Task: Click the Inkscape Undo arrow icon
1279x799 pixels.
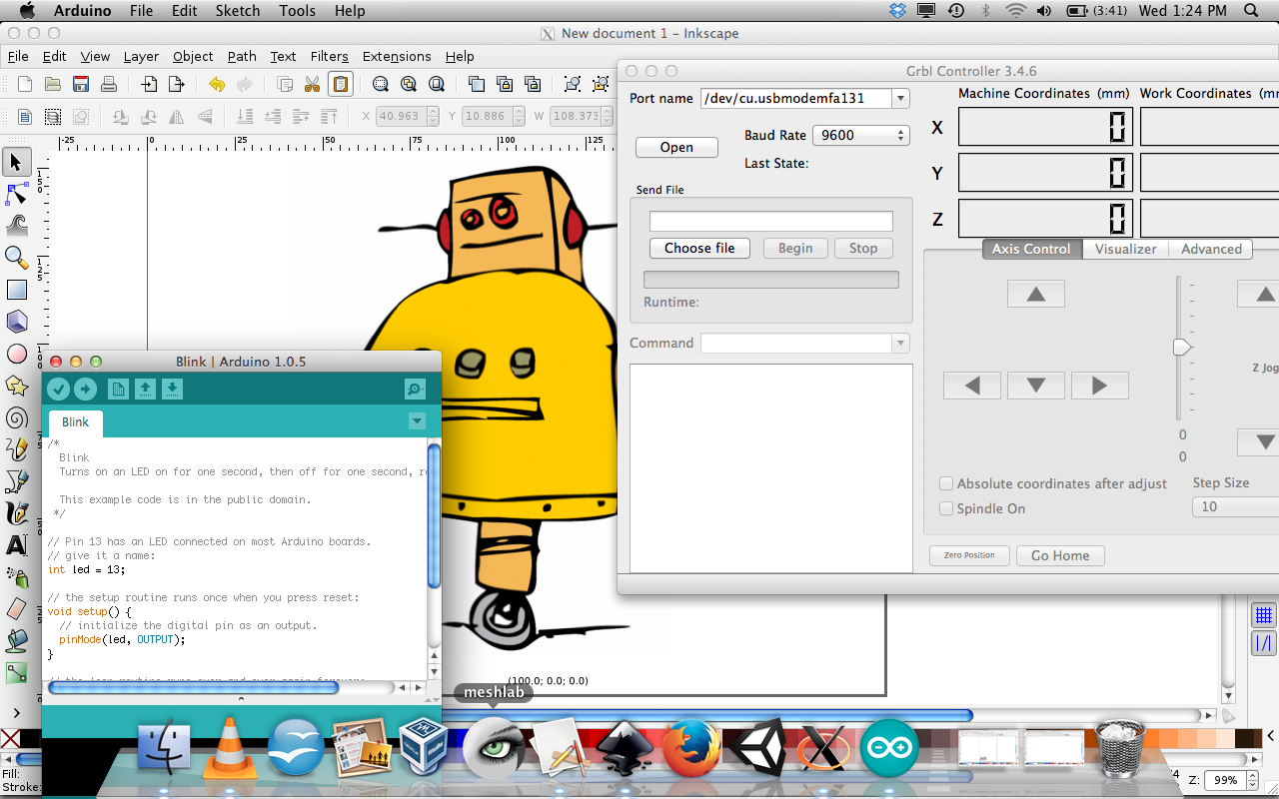Action: click(217, 84)
